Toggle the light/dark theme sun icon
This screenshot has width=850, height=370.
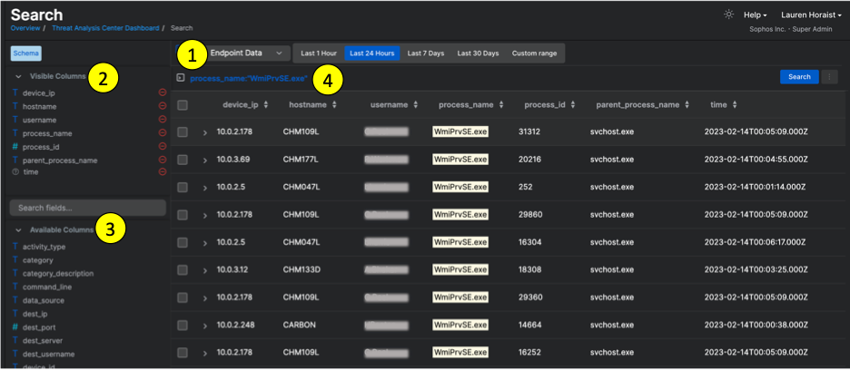(728, 15)
